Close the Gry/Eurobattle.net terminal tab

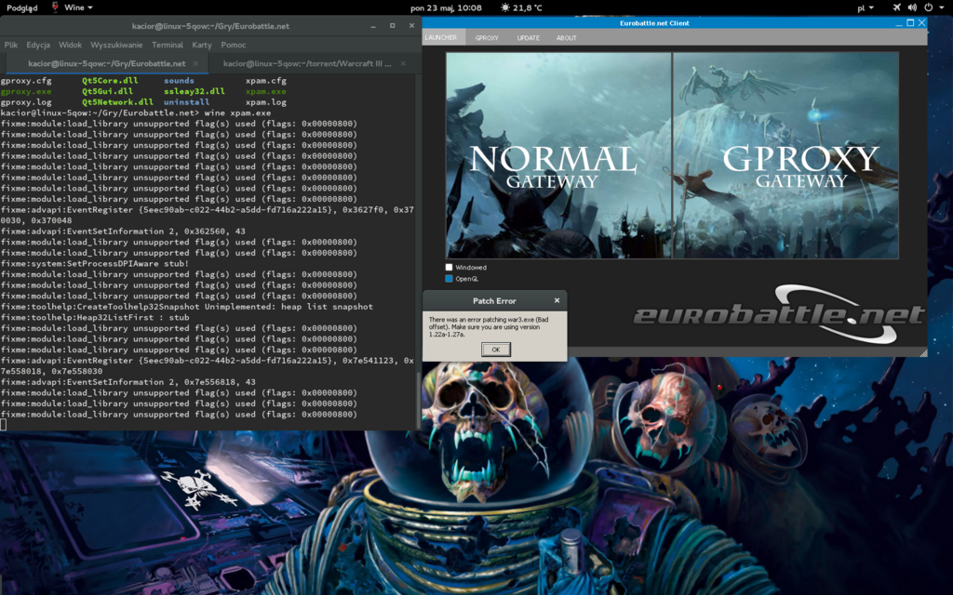[195, 63]
